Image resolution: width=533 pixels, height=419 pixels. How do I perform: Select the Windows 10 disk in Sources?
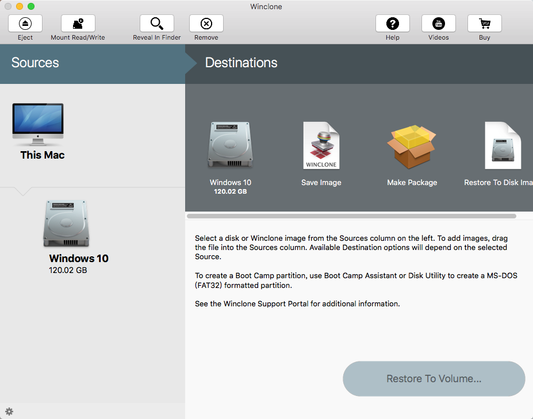click(66, 223)
